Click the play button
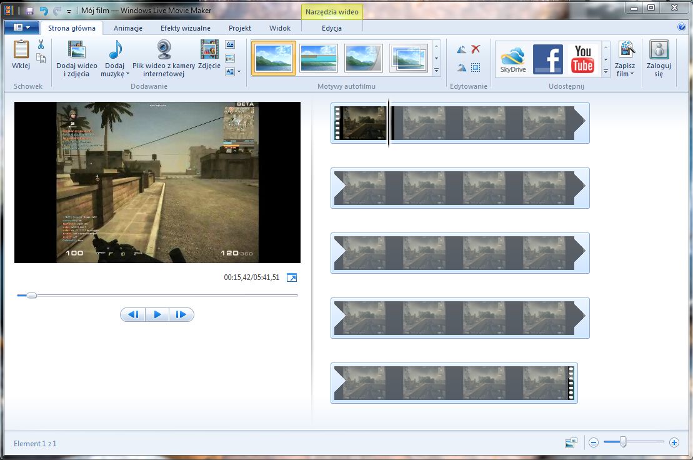Screen dimensions: 693x460 coord(157,314)
